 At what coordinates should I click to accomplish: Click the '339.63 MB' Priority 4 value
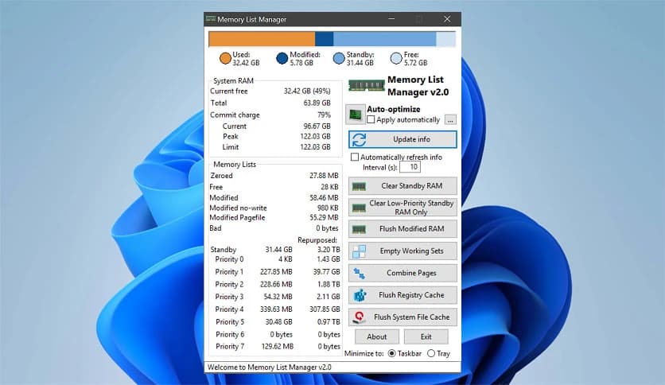coord(276,309)
